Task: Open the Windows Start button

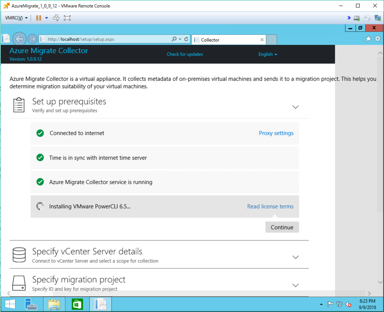Action: (10, 304)
